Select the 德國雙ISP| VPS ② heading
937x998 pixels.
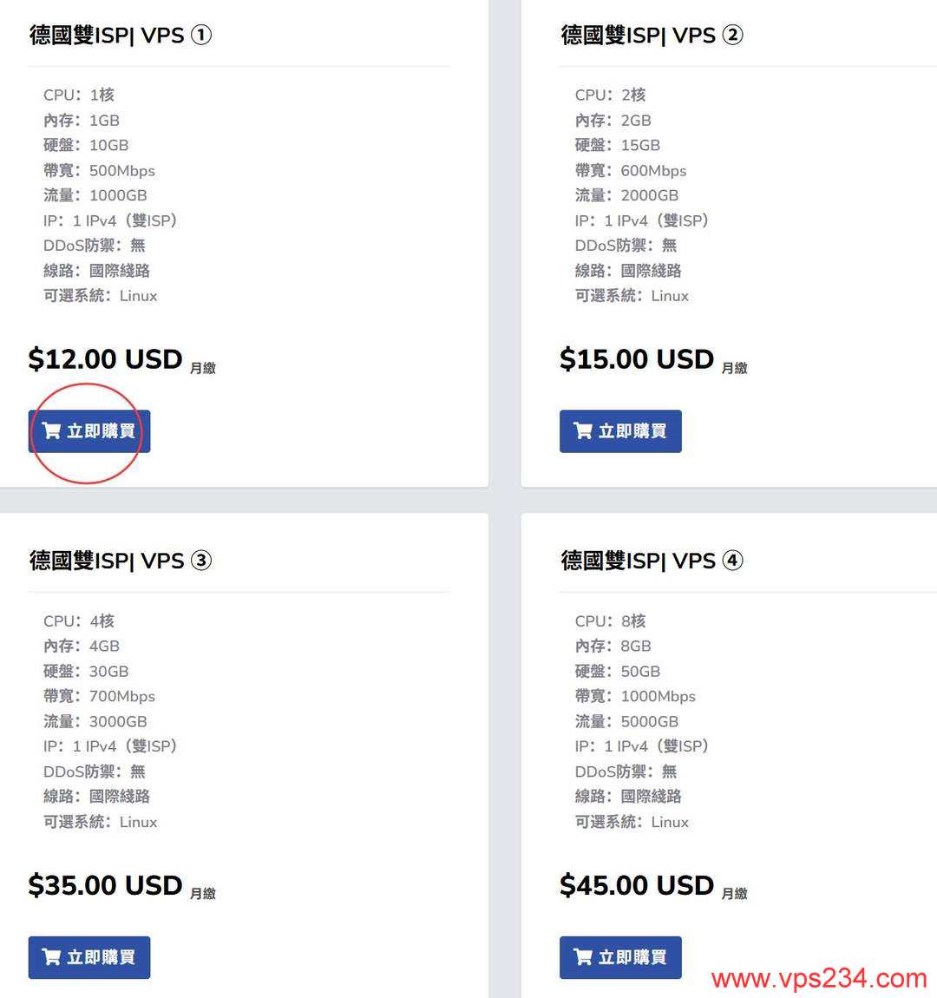pos(651,36)
